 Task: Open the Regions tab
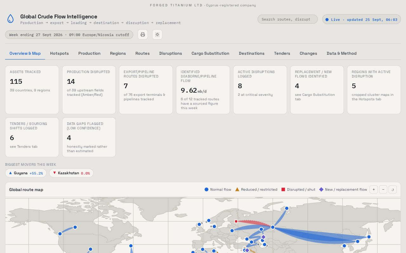118,53
